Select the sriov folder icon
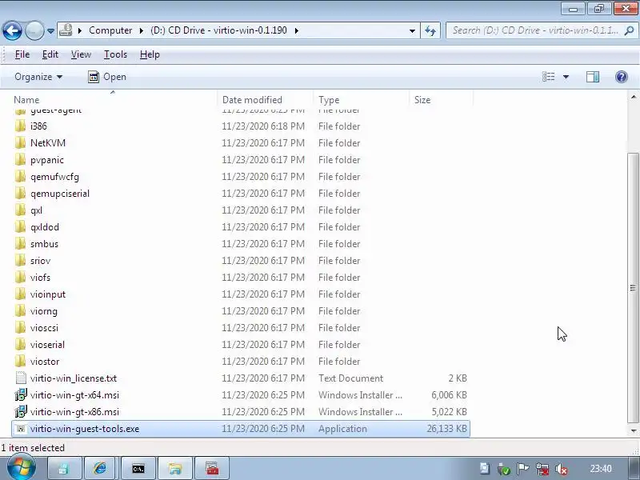 click(21, 261)
